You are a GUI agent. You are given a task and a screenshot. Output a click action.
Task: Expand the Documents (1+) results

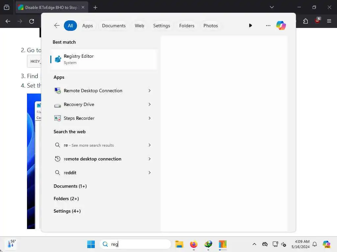70,186
